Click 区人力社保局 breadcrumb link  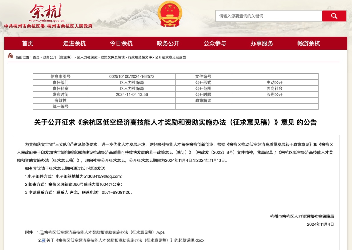click(87, 57)
